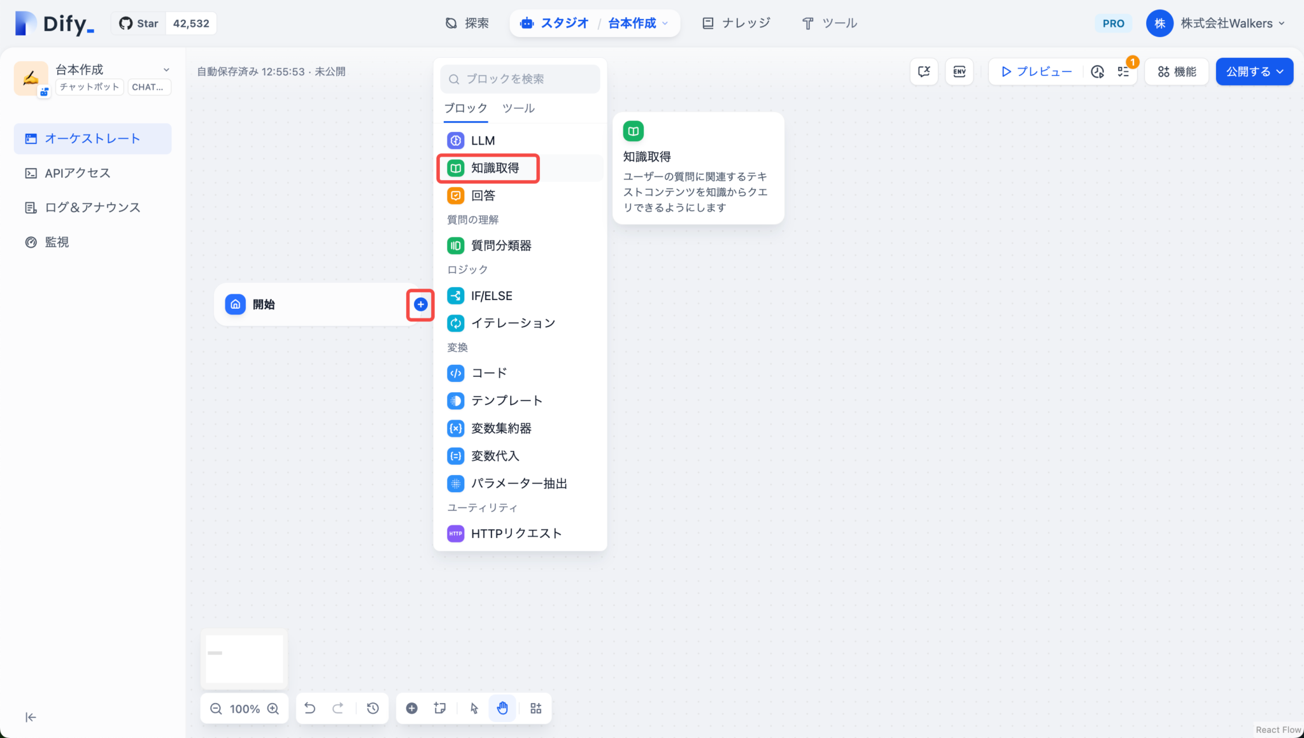Select the Pointer mode tool in canvas toolbar
Image resolution: width=1304 pixels, height=738 pixels.
[x=474, y=708]
